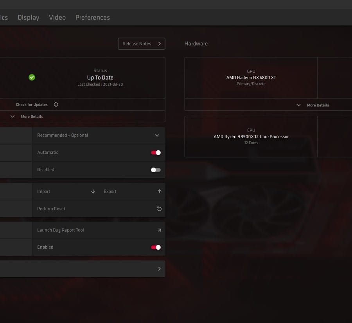Click the 12 Cores label

click(251, 143)
